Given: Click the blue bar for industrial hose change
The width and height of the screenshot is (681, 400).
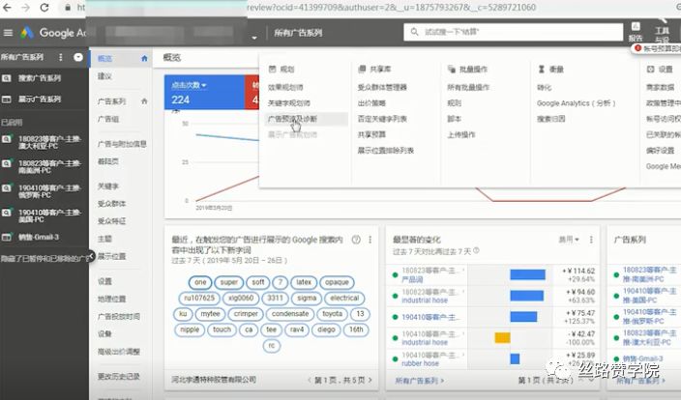Looking at the screenshot, I should (526, 296).
